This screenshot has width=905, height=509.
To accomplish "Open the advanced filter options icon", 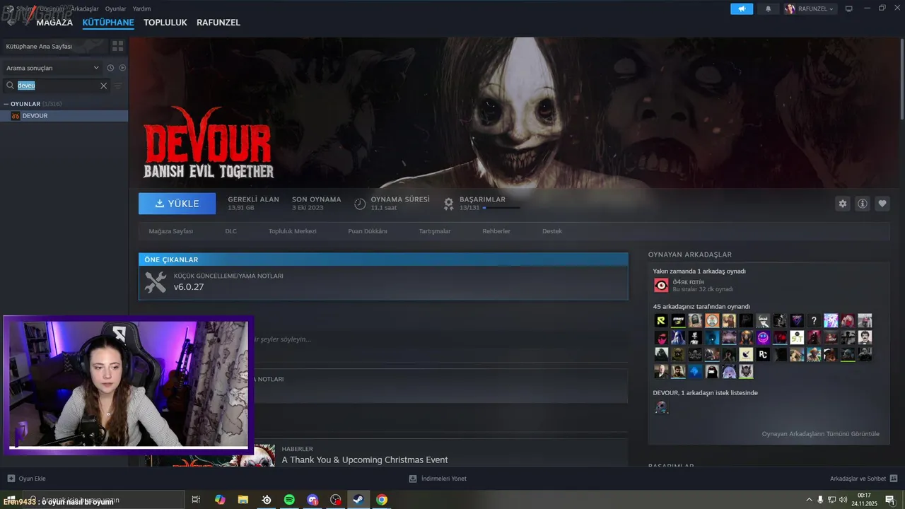I will [118, 86].
